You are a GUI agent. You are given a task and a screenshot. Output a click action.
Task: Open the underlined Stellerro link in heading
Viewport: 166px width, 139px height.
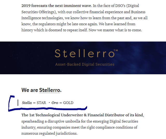[x=50, y=90]
